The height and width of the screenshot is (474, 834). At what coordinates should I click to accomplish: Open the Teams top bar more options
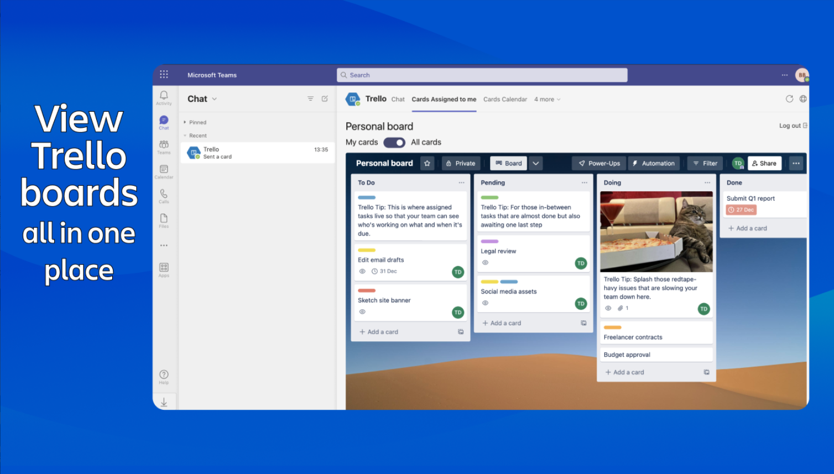(784, 75)
